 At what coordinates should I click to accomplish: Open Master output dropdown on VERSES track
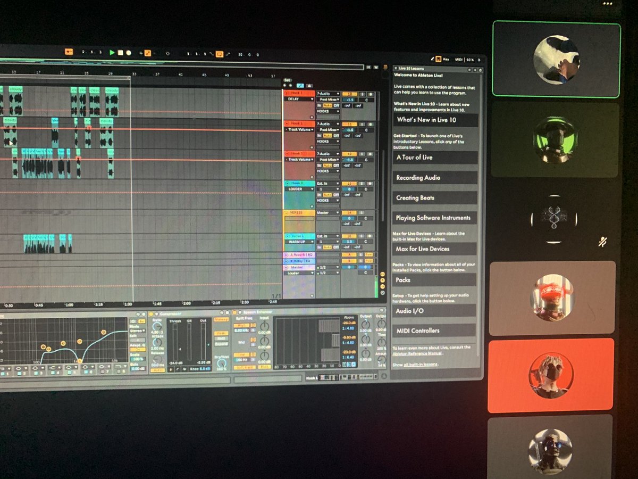pyautogui.click(x=328, y=213)
